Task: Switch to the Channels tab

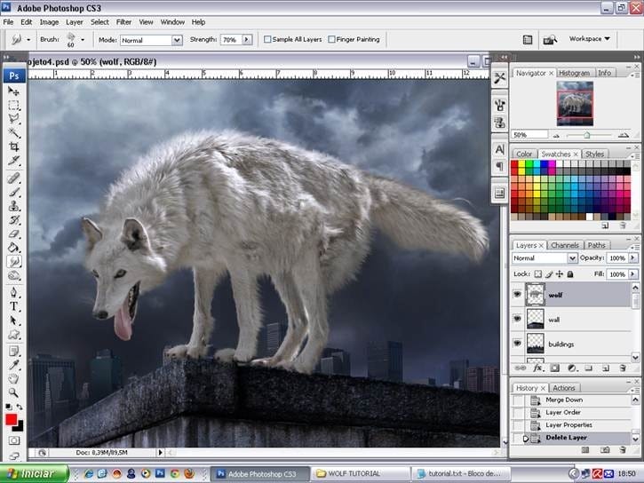Action: tap(565, 245)
